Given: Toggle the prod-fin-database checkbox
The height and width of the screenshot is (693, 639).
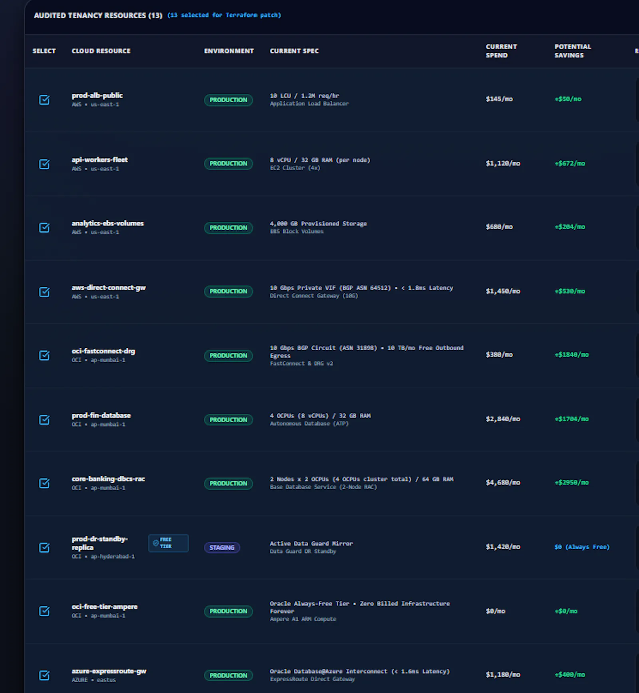Looking at the screenshot, I should [x=44, y=419].
